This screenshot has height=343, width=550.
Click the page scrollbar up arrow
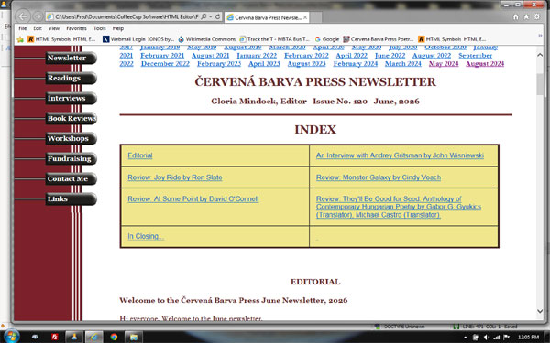[540, 55]
